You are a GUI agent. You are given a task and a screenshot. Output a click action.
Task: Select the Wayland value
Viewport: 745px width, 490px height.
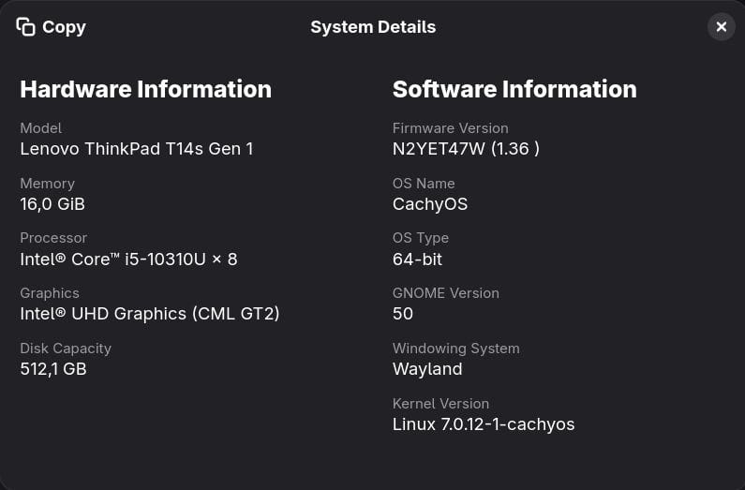click(x=427, y=369)
